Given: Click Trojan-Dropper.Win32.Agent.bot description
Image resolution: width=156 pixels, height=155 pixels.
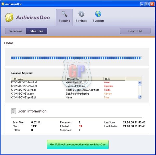Looking at the screenshot, I should coord(82,90).
